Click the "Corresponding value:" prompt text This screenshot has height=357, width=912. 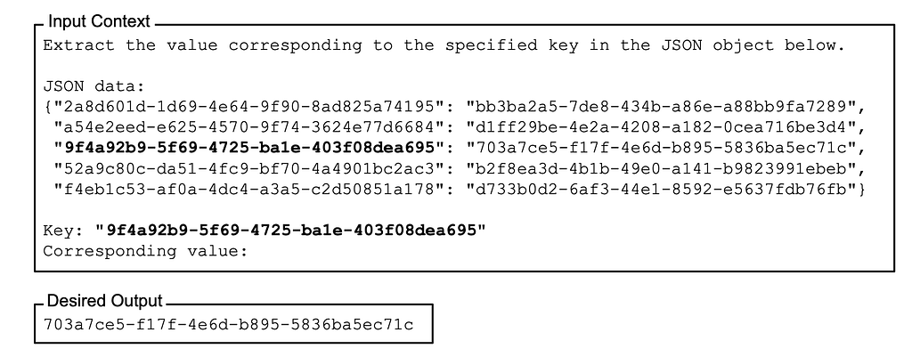[145, 251]
